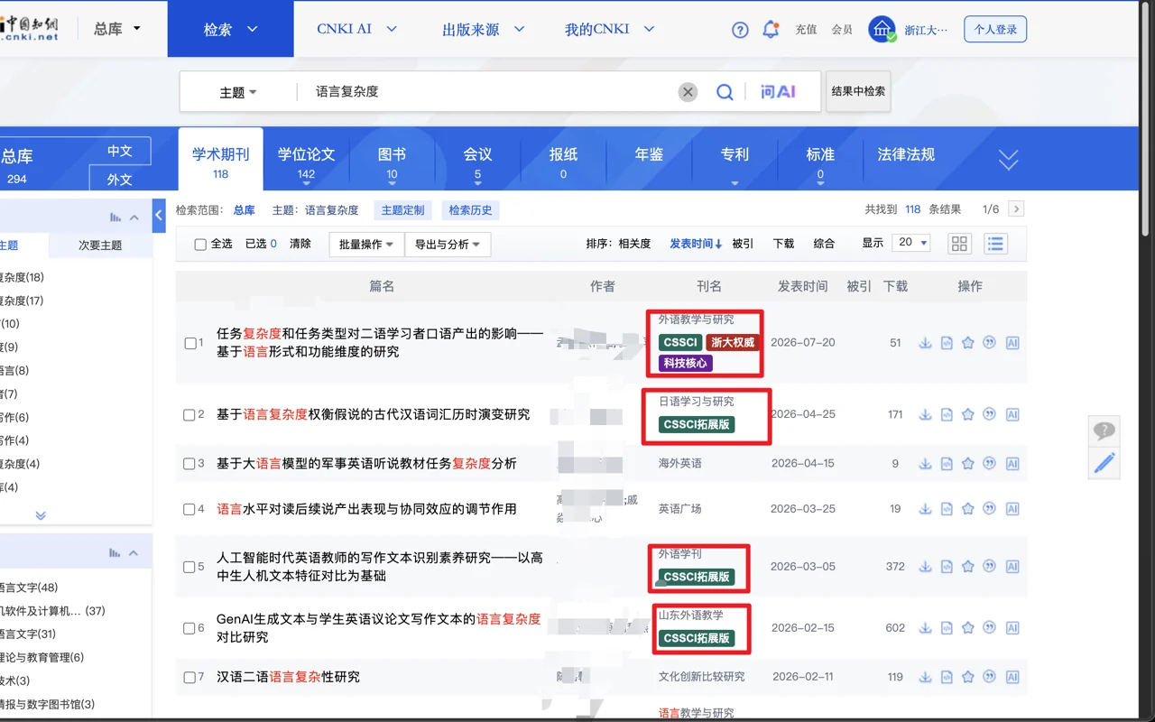Tick checkbox for article 1

tap(190, 343)
